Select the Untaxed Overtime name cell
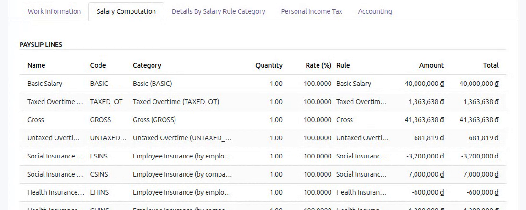Image resolution: width=526 pixels, height=210 pixels. pyautogui.click(x=54, y=138)
